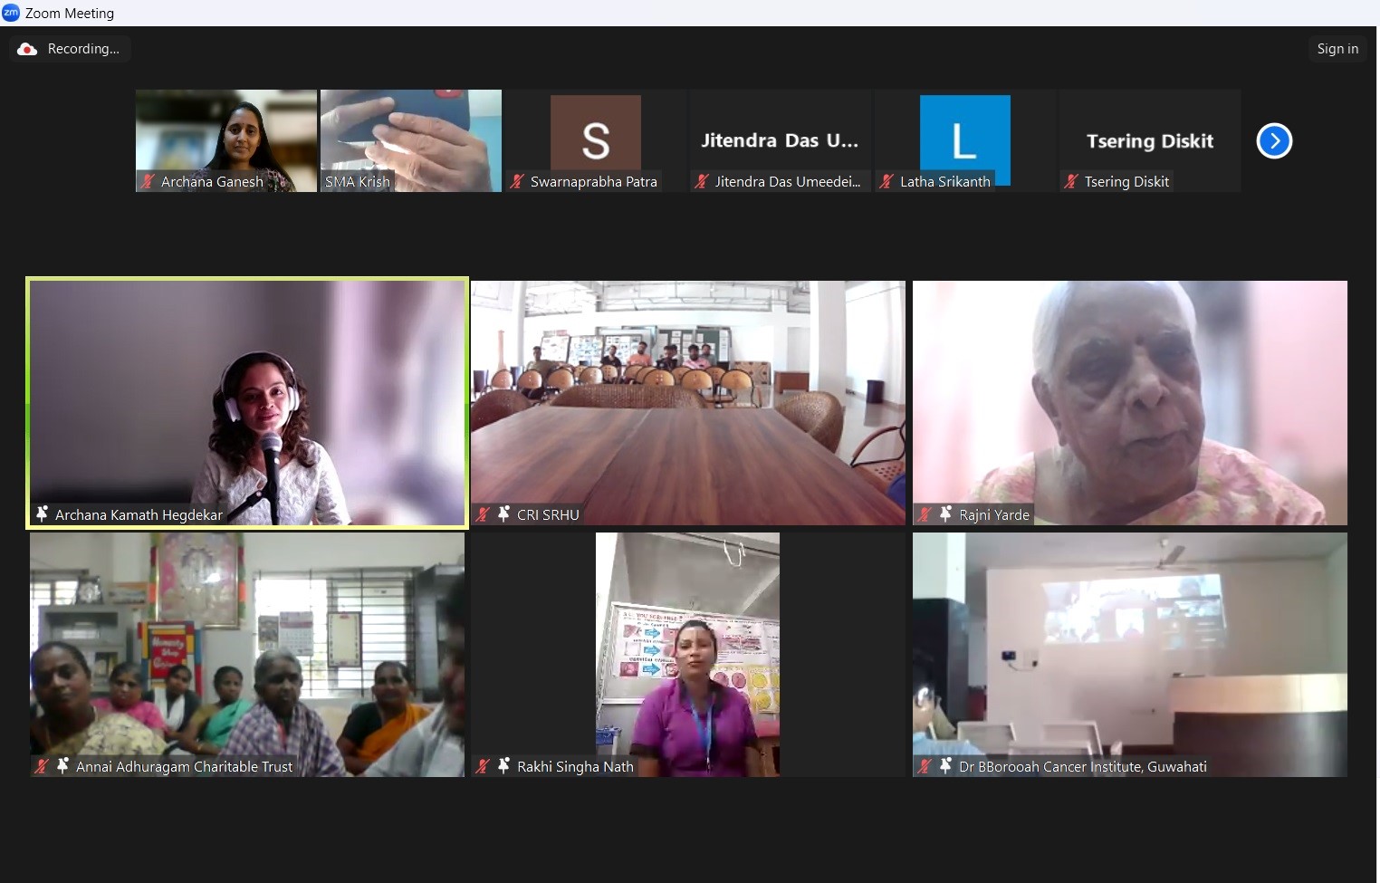Click muted mic on Dr BBorooah Cancer Institute
The height and width of the screenshot is (883, 1380).
click(925, 766)
